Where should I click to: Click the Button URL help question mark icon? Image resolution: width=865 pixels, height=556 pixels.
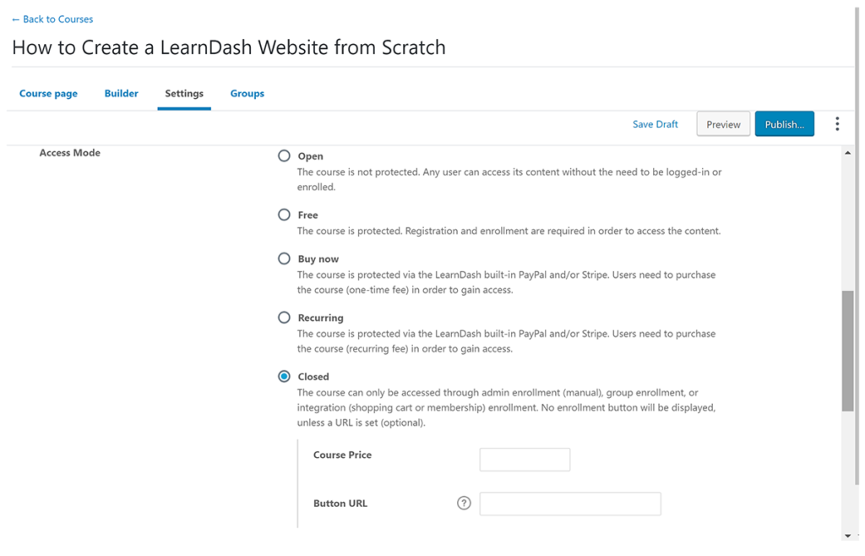tap(464, 504)
